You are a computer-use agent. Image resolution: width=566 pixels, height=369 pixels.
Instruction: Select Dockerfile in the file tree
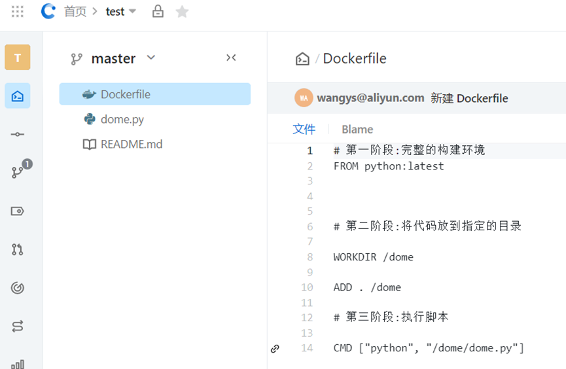[x=125, y=94]
